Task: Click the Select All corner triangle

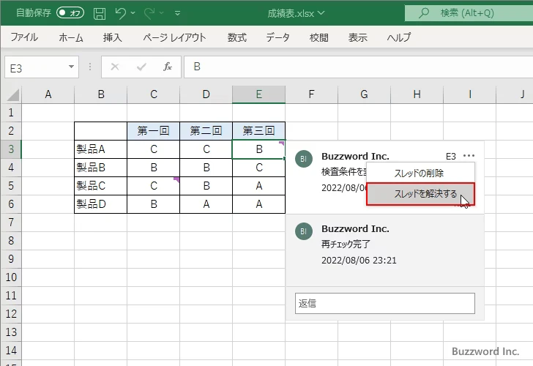Action: click(13, 95)
